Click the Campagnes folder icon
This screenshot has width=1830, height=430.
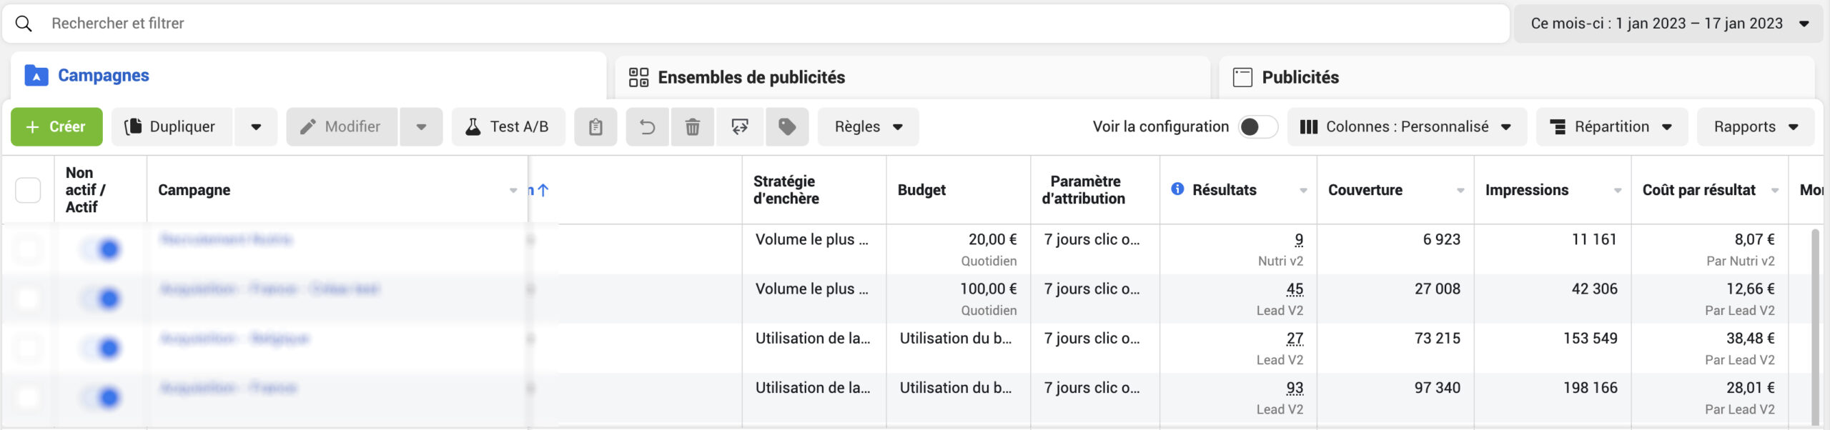[x=36, y=76]
